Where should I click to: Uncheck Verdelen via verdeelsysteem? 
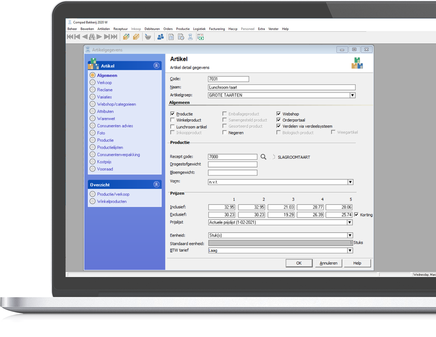[x=279, y=126]
